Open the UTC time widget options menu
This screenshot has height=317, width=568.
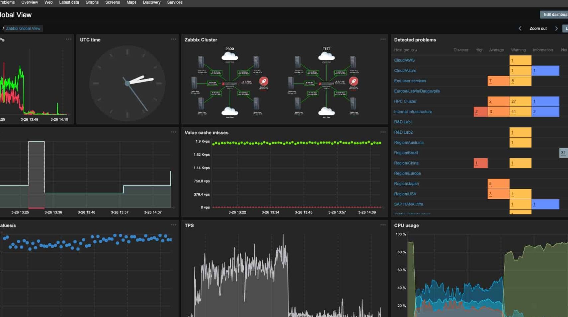pyautogui.click(x=174, y=39)
